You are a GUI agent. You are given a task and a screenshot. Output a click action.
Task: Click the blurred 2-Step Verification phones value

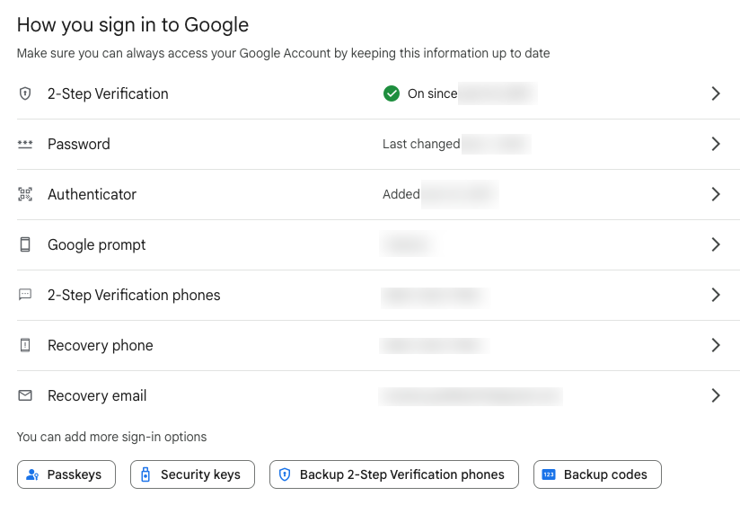(434, 297)
